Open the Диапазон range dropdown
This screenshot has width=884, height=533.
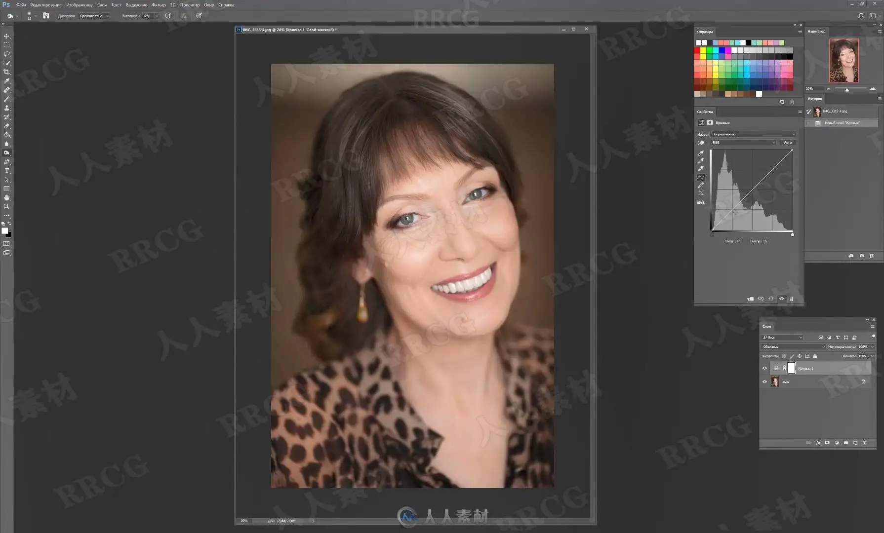tap(94, 16)
